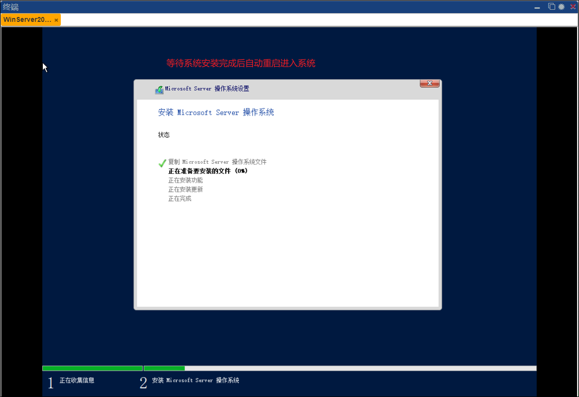Click the 正在安装功能 status line
Screen dimensions: 579x397
(x=185, y=180)
